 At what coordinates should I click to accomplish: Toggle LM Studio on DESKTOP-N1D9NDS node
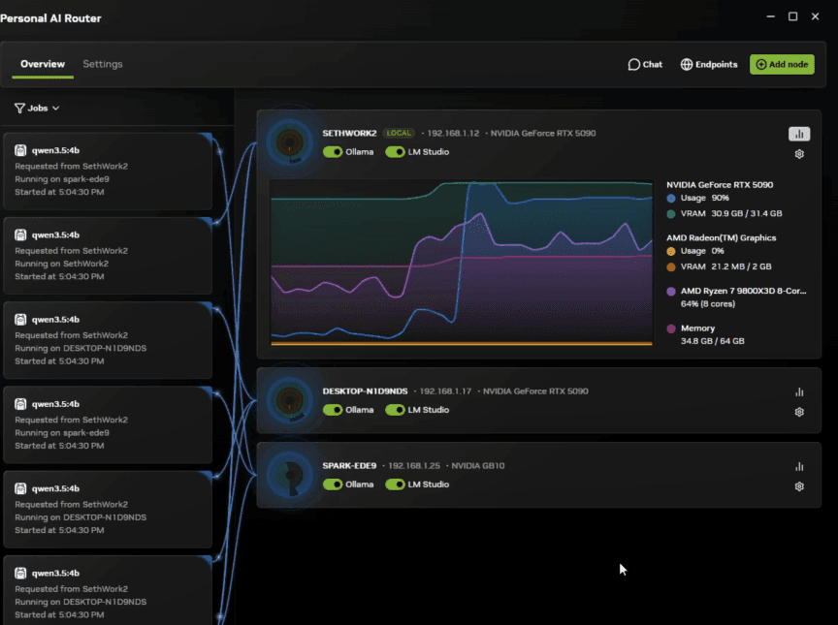pos(395,410)
